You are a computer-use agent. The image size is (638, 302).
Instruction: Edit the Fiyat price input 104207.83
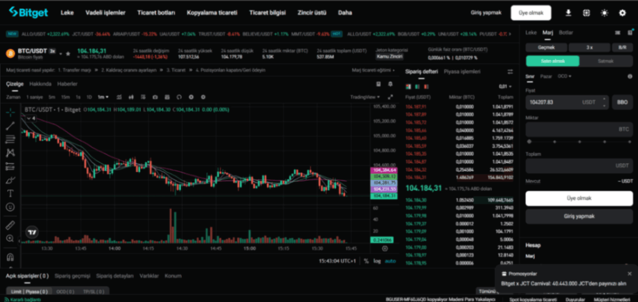point(567,102)
